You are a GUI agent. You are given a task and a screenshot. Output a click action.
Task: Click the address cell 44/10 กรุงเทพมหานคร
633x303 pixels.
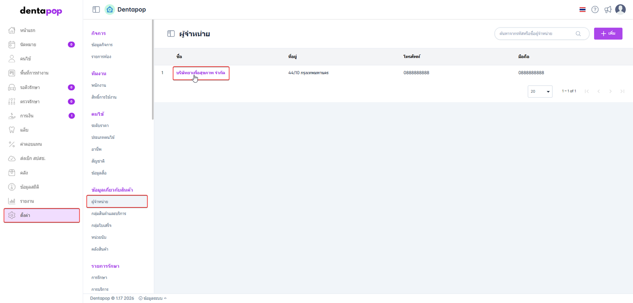[x=308, y=72]
